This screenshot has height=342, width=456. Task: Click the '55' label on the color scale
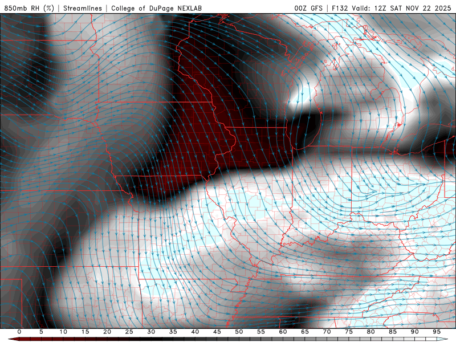click(261, 332)
